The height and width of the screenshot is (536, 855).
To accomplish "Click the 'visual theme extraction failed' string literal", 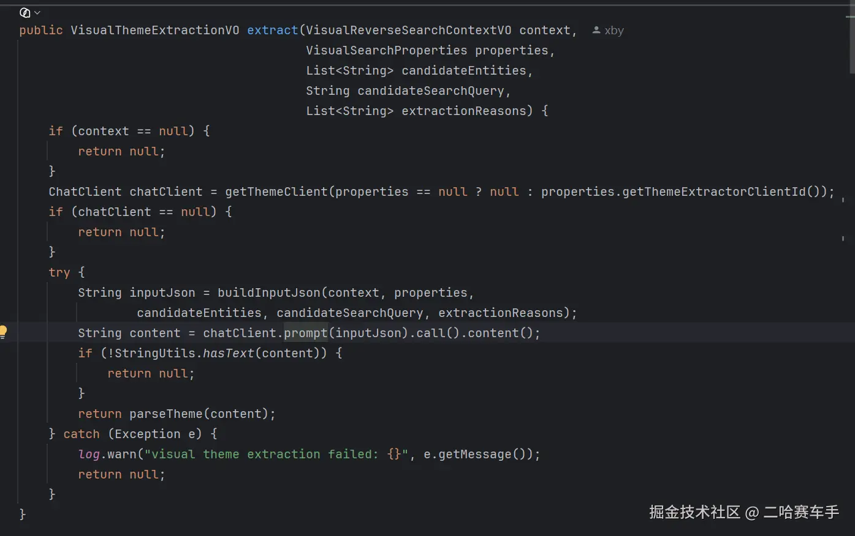I will pos(276,454).
